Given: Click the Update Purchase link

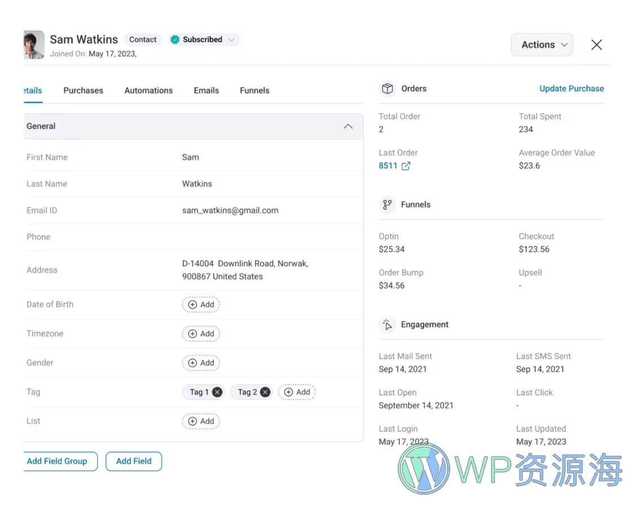Looking at the screenshot, I should [571, 88].
